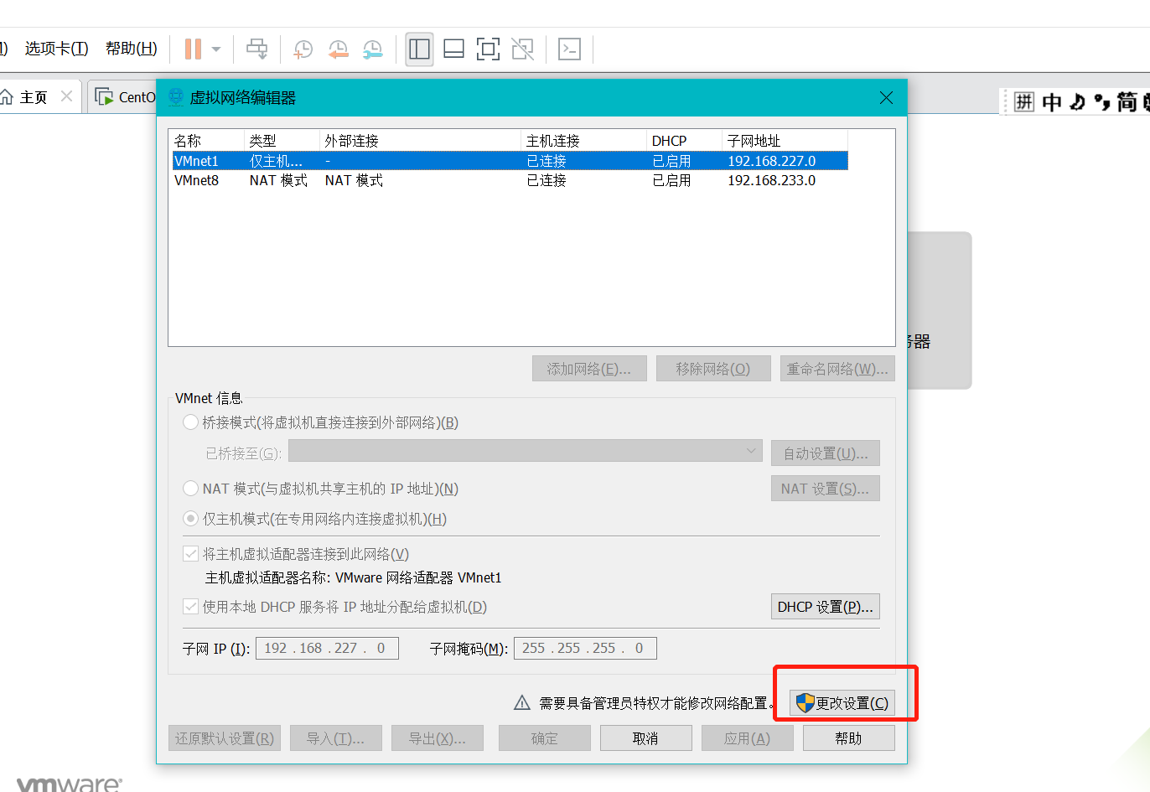This screenshot has width=1150, height=792.
Task: Click the 移除网络(O) button
Action: (x=713, y=369)
